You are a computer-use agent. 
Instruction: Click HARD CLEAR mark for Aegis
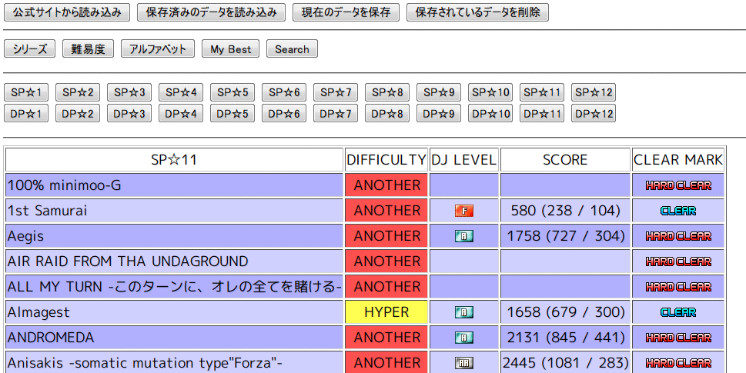[x=678, y=236]
